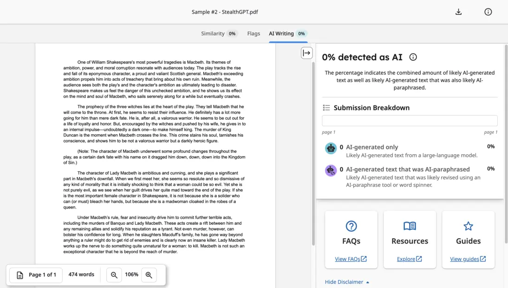The height and width of the screenshot is (288, 508).
Task: Zoom in the document with plus magnifier
Action: coord(149,275)
